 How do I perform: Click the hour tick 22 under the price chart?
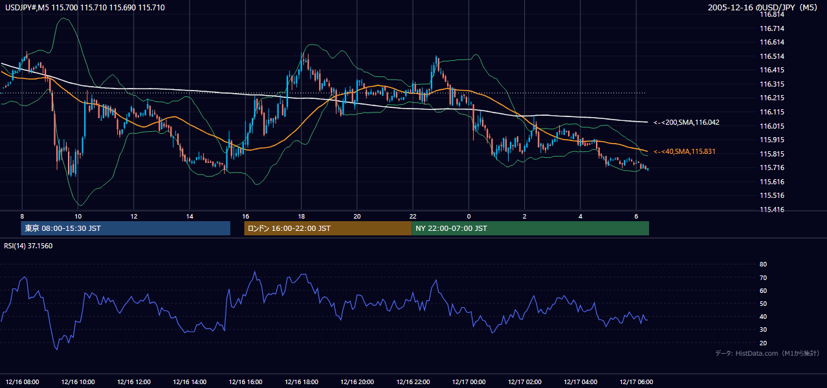[x=413, y=216]
